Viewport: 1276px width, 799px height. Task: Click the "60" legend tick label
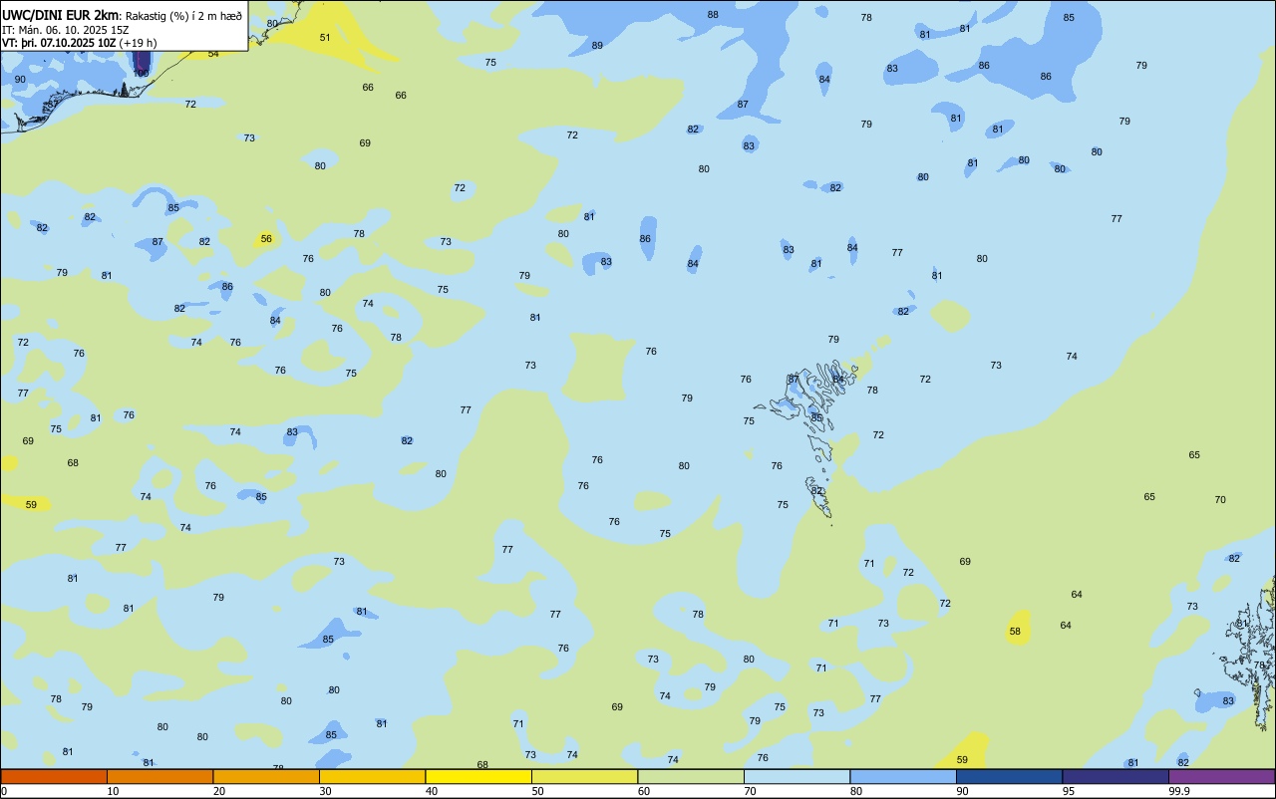click(644, 791)
